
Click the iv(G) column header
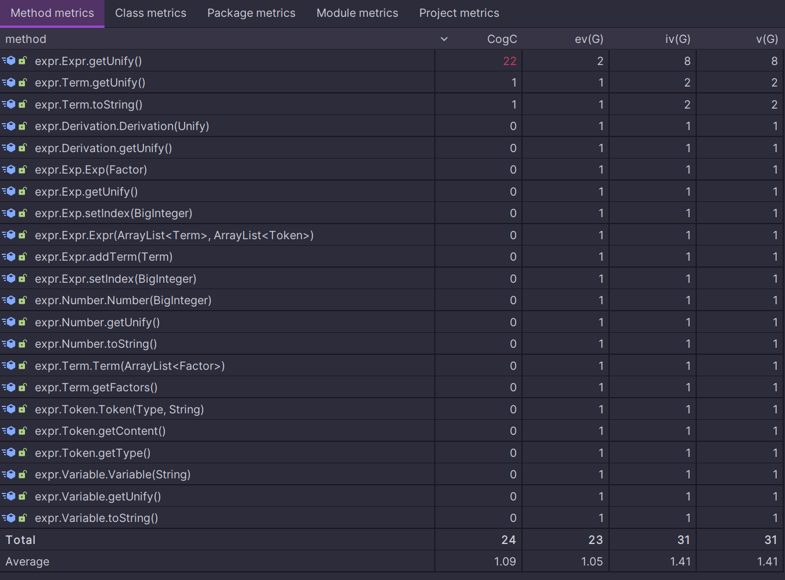click(x=677, y=39)
